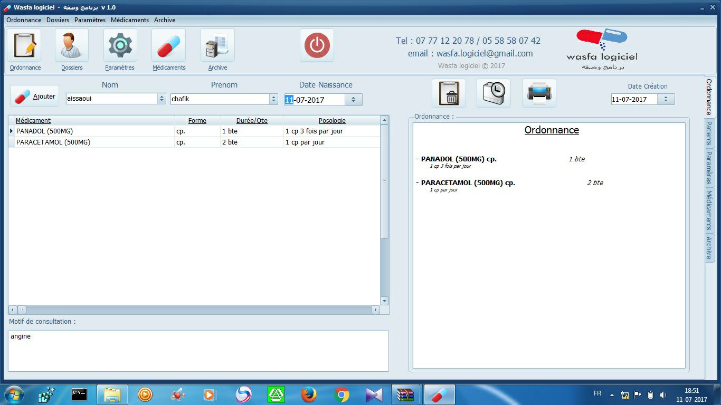Click the '2 bte' table cell
The width and height of the screenshot is (721, 405).
[x=252, y=142]
